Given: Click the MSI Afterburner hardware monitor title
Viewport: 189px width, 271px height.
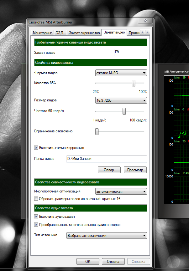Looking at the screenshot, I should tap(176, 72).
